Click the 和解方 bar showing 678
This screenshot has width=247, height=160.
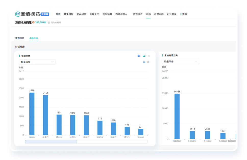114,129
